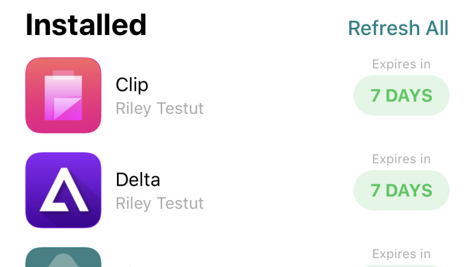Select the Clip app name
The width and height of the screenshot is (475, 267).
[132, 85]
